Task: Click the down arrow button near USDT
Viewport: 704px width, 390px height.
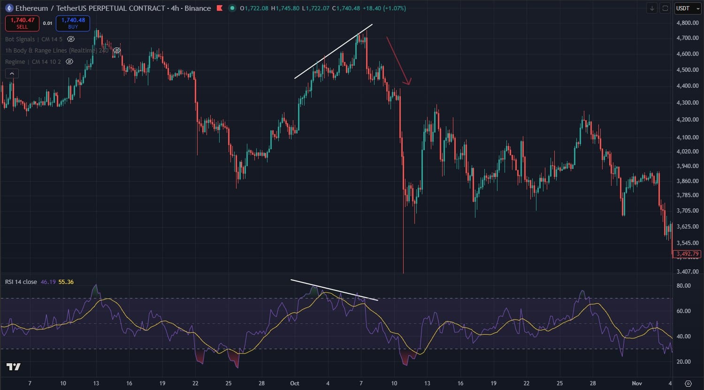Action: point(652,8)
